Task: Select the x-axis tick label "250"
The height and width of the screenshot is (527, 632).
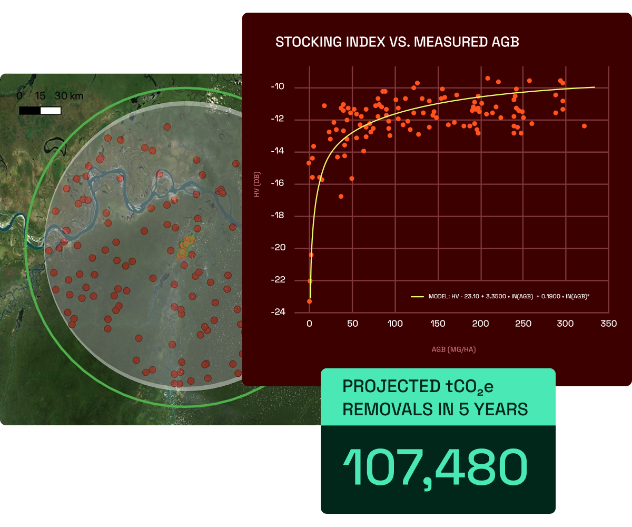Action: [523, 324]
